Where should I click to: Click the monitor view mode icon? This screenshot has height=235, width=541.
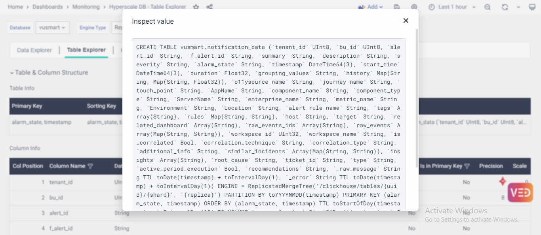click(532, 7)
